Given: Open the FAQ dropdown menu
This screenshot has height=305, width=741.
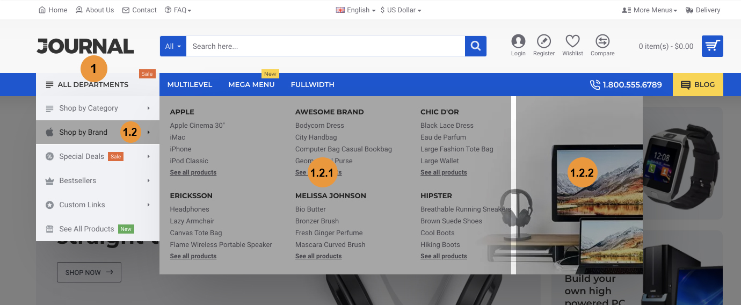Looking at the screenshot, I should 178,10.
